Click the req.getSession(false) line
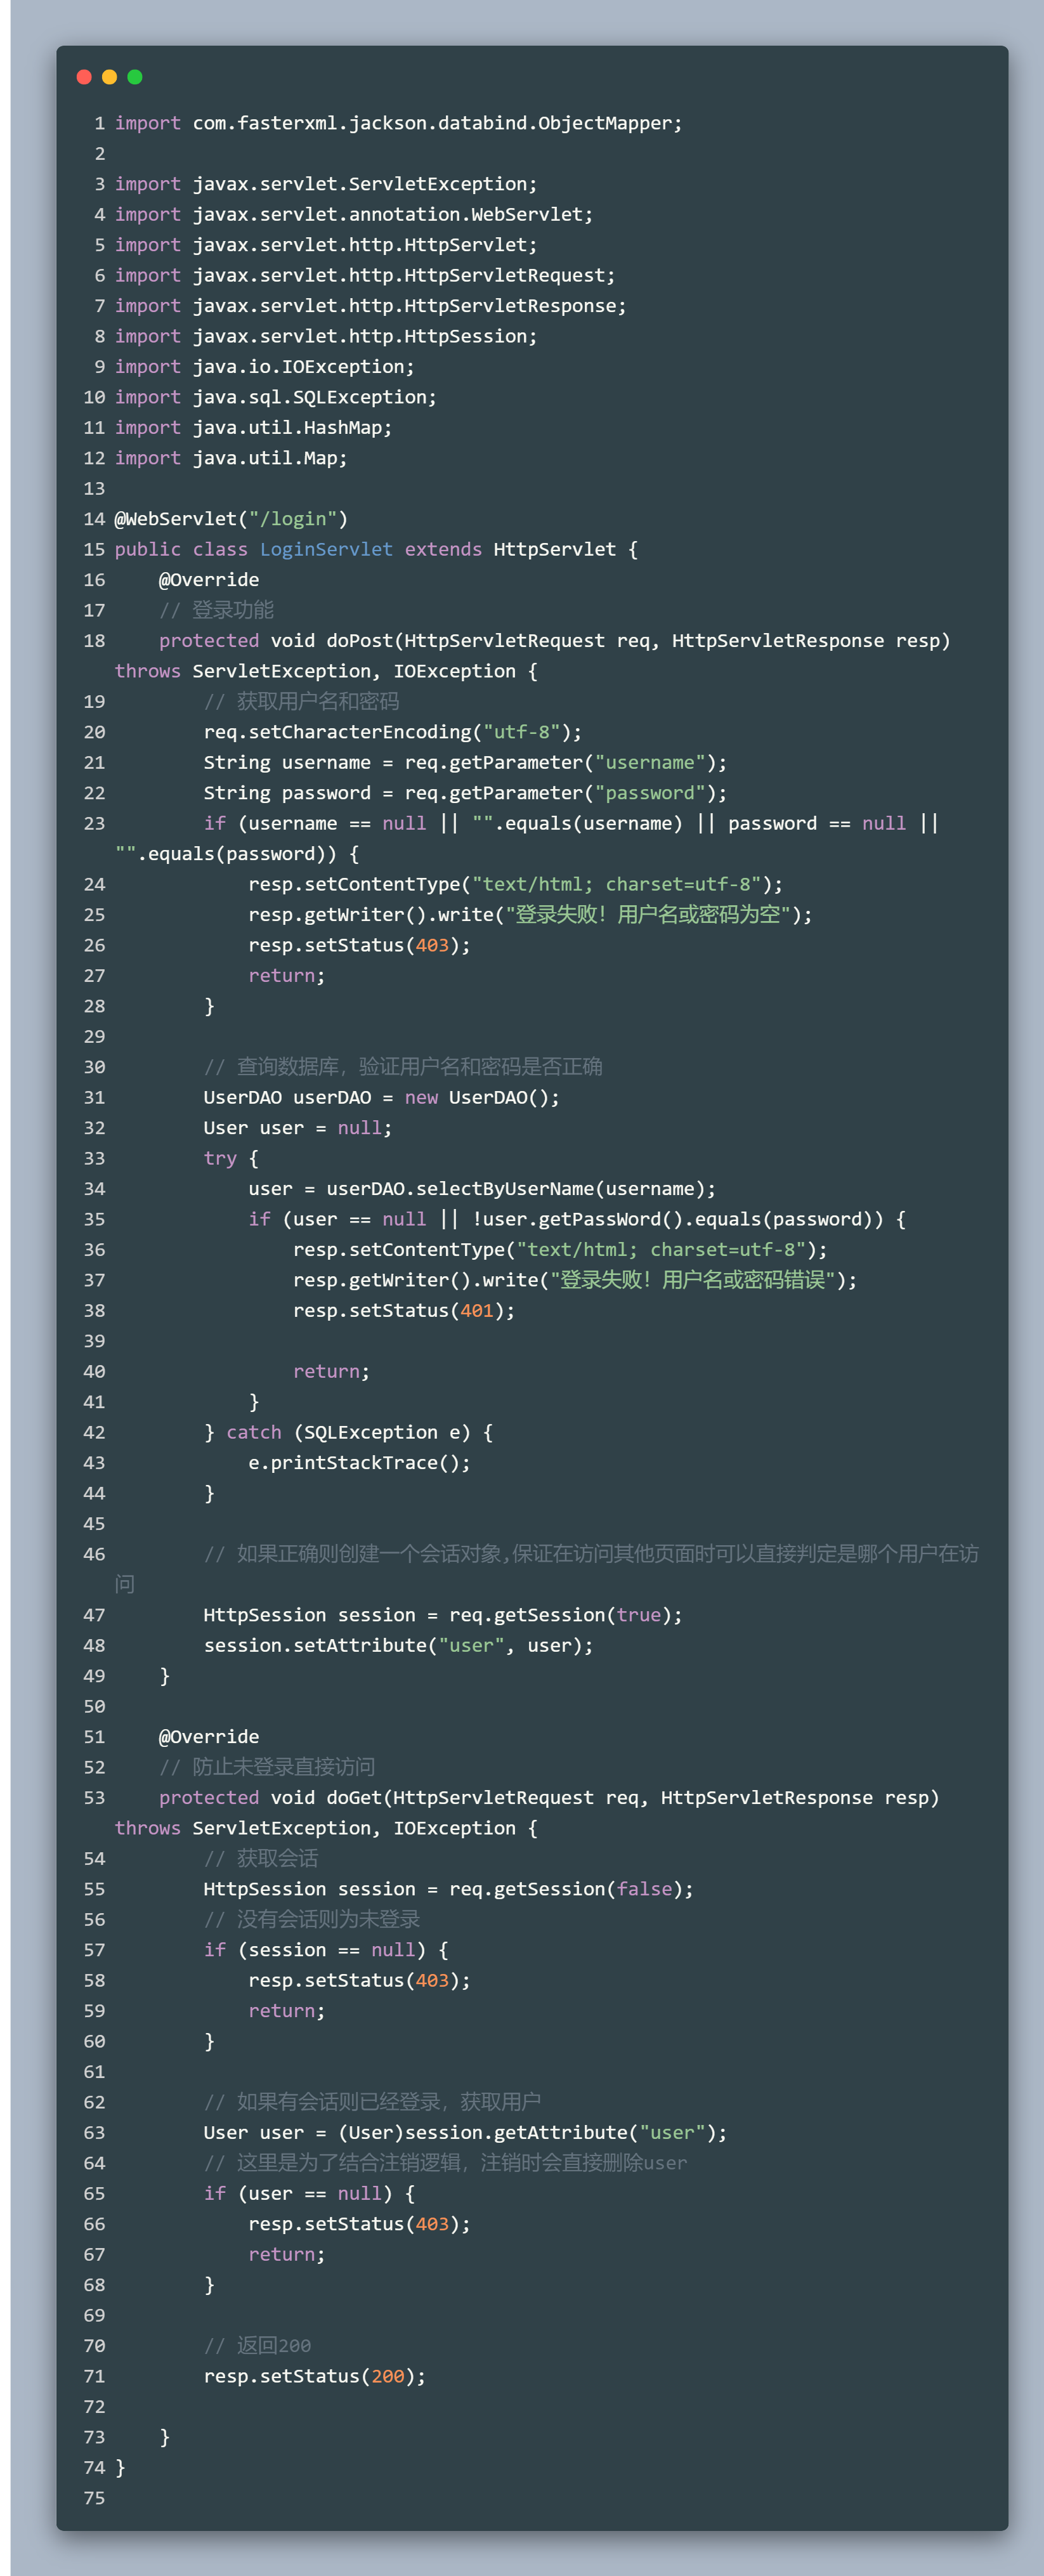This screenshot has width=1044, height=2576. pyautogui.click(x=449, y=1889)
